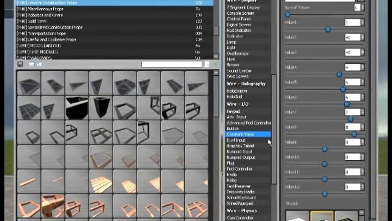Select the Two-way Radio tool
This screenshot has height=221, width=392.
240,192
